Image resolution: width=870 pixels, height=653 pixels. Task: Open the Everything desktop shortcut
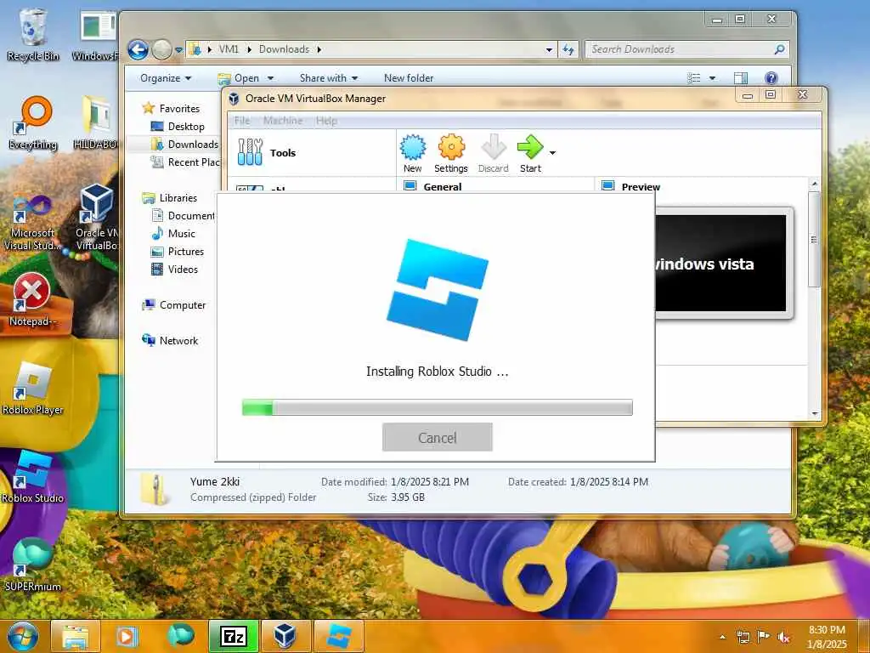point(33,123)
